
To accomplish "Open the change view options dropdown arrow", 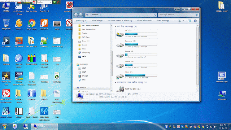I will (x=184, y=21).
